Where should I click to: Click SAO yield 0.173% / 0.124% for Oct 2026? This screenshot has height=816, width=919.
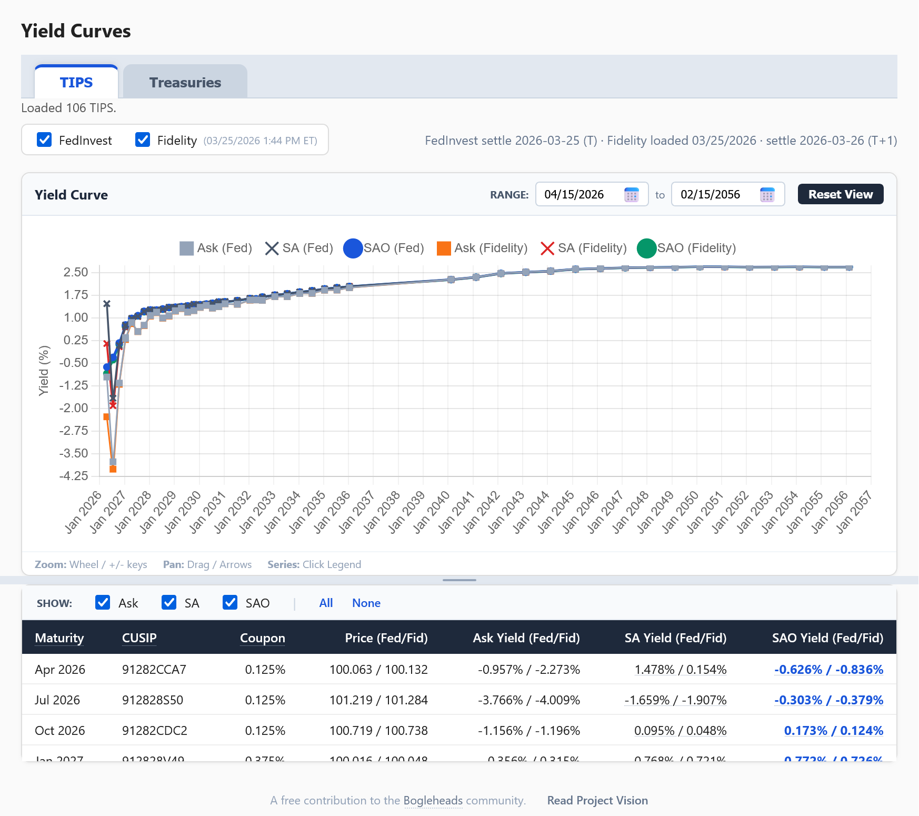[x=834, y=730]
